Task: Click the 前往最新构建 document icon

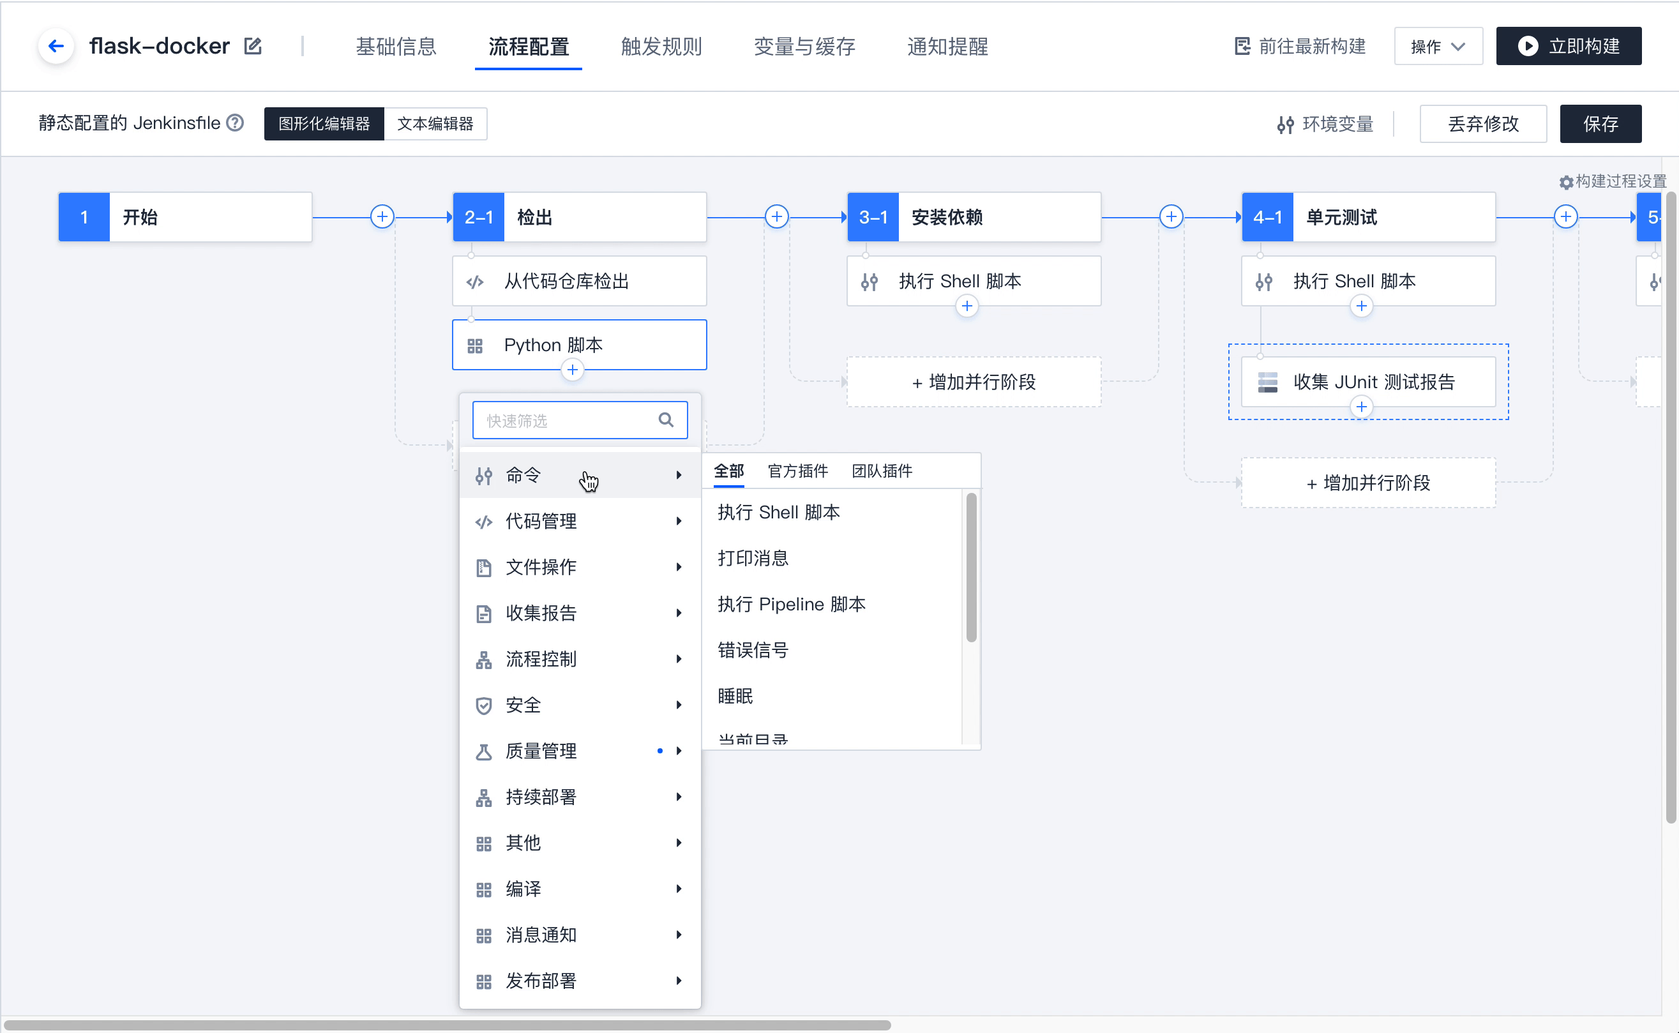Action: tap(1242, 46)
